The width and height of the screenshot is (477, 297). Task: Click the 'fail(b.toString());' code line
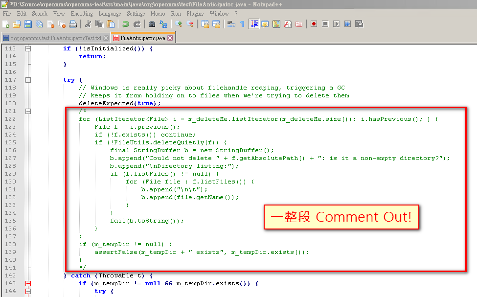(147, 221)
